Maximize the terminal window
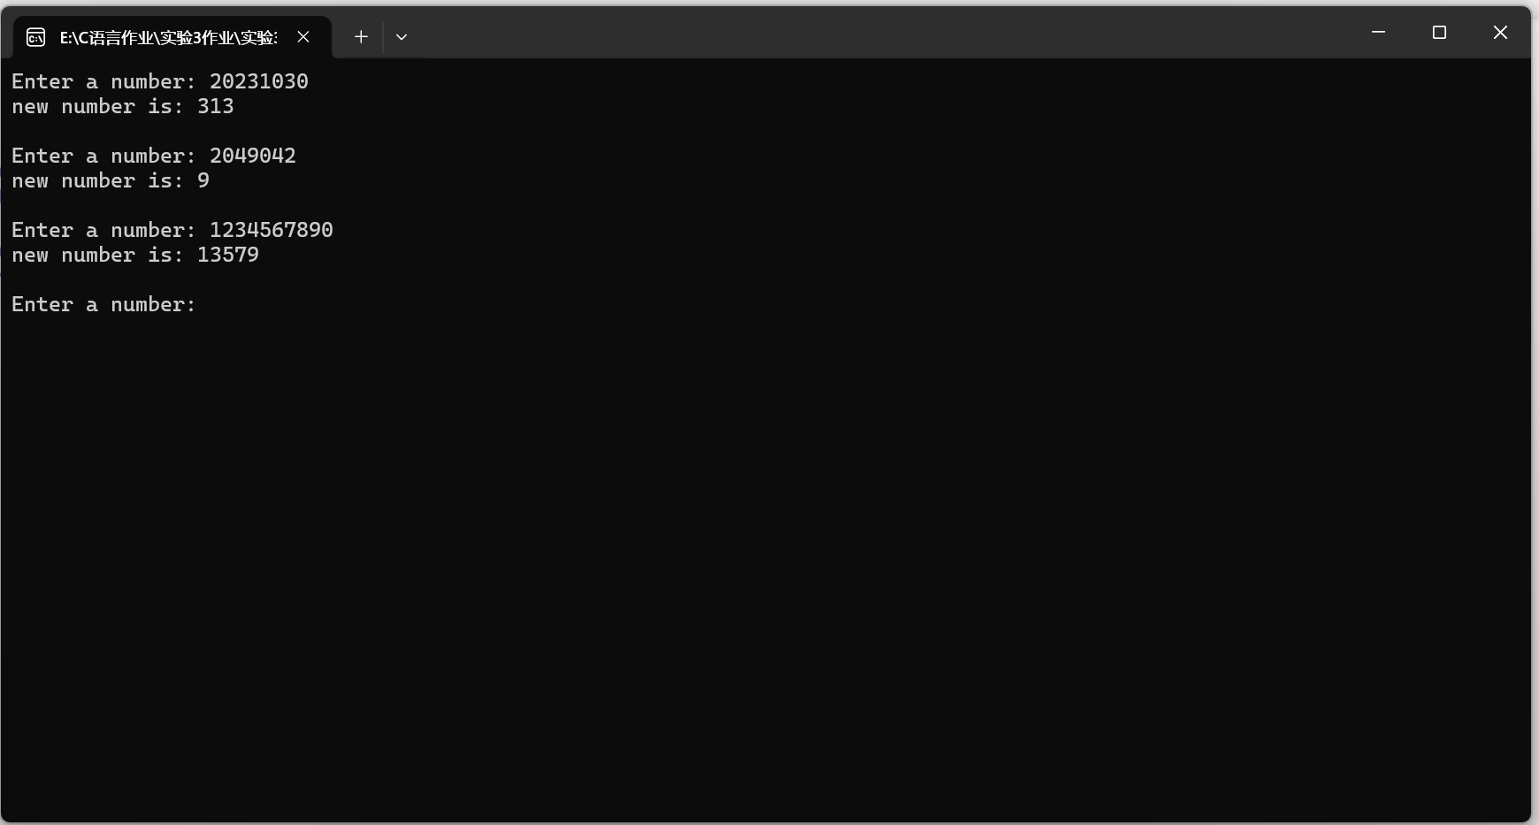The width and height of the screenshot is (1539, 825). pos(1439,33)
